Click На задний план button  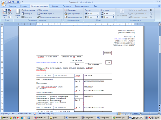(x=137, y=13)
